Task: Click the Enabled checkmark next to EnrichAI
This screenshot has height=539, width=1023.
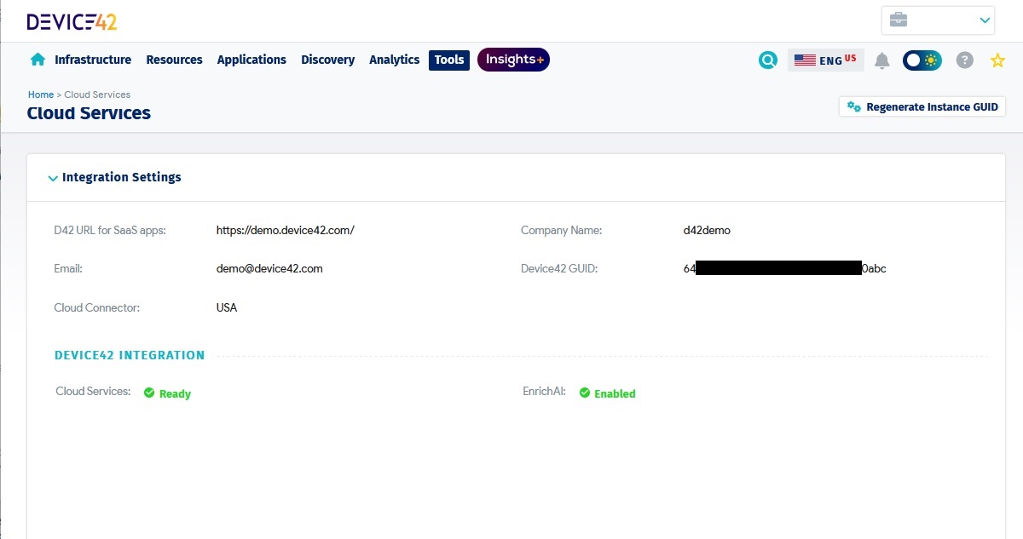Action: pyautogui.click(x=585, y=393)
